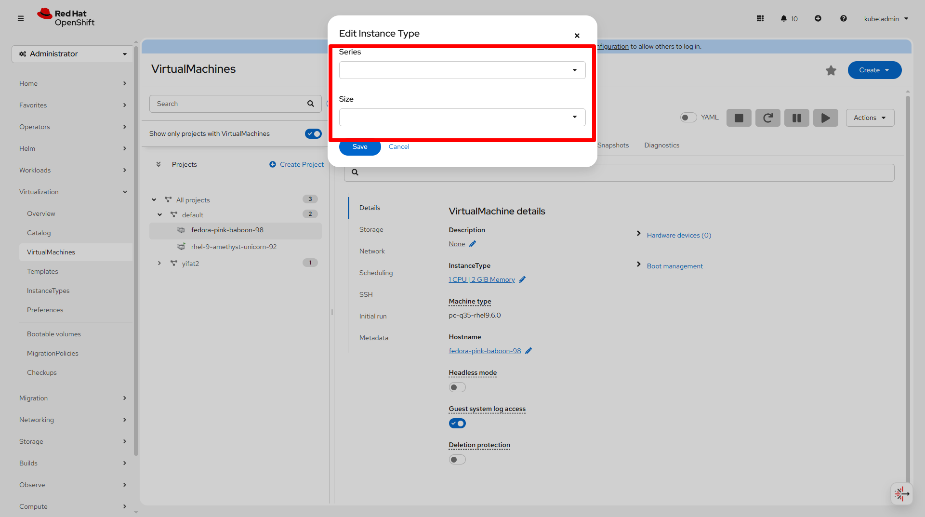Enable Headless mode switch

click(457, 387)
